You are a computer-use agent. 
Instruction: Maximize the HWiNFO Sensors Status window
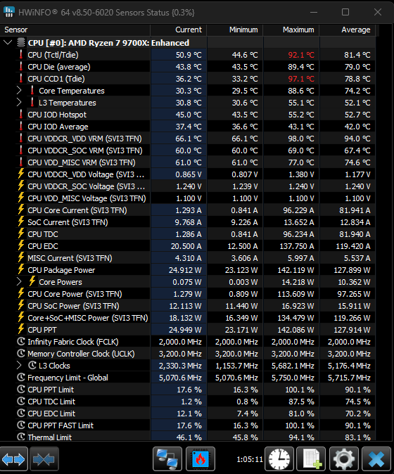(345, 12)
